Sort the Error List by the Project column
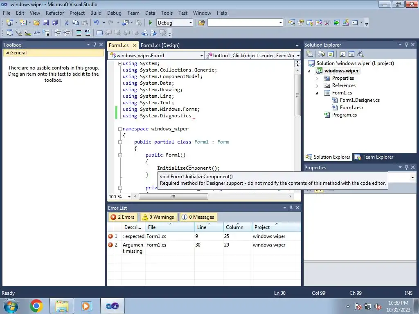The width and height of the screenshot is (419, 314). click(276, 227)
